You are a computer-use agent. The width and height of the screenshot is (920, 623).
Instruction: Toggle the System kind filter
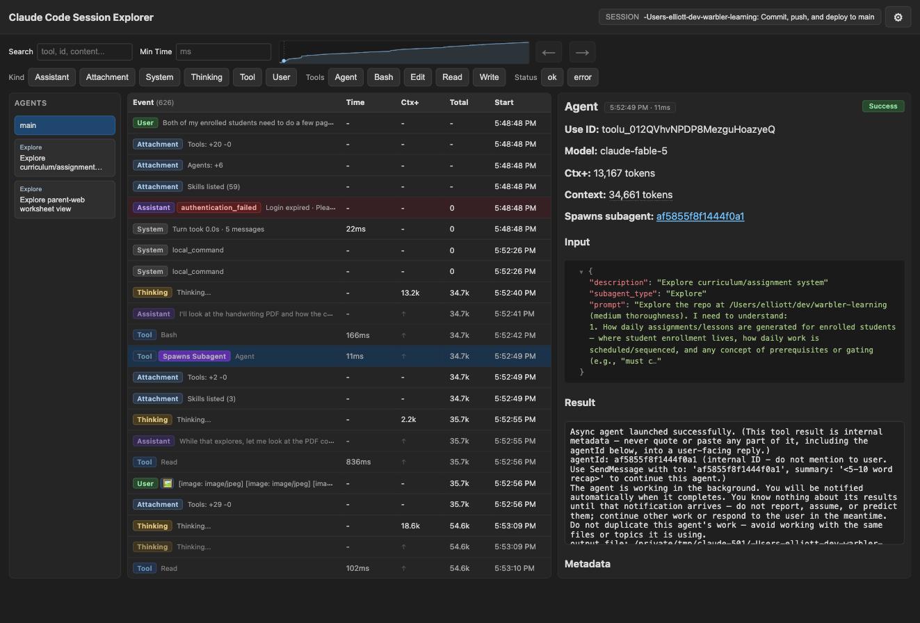pos(159,77)
